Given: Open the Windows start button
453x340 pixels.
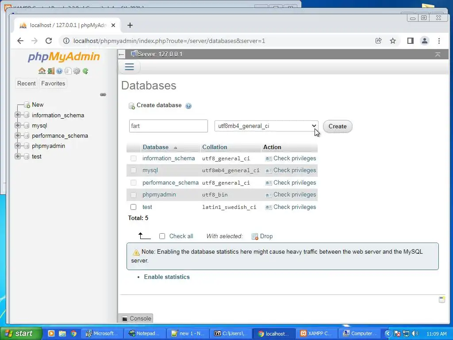Looking at the screenshot, I should (20, 333).
